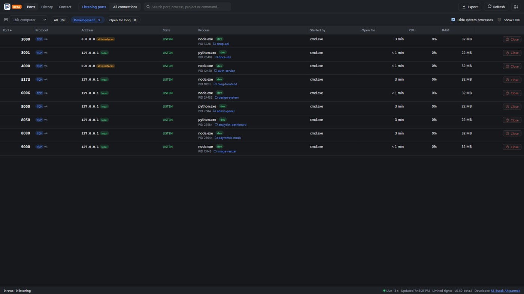Close port 3001 connection
Image resolution: width=524 pixels, height=294 pixels.
pos(512,53)
